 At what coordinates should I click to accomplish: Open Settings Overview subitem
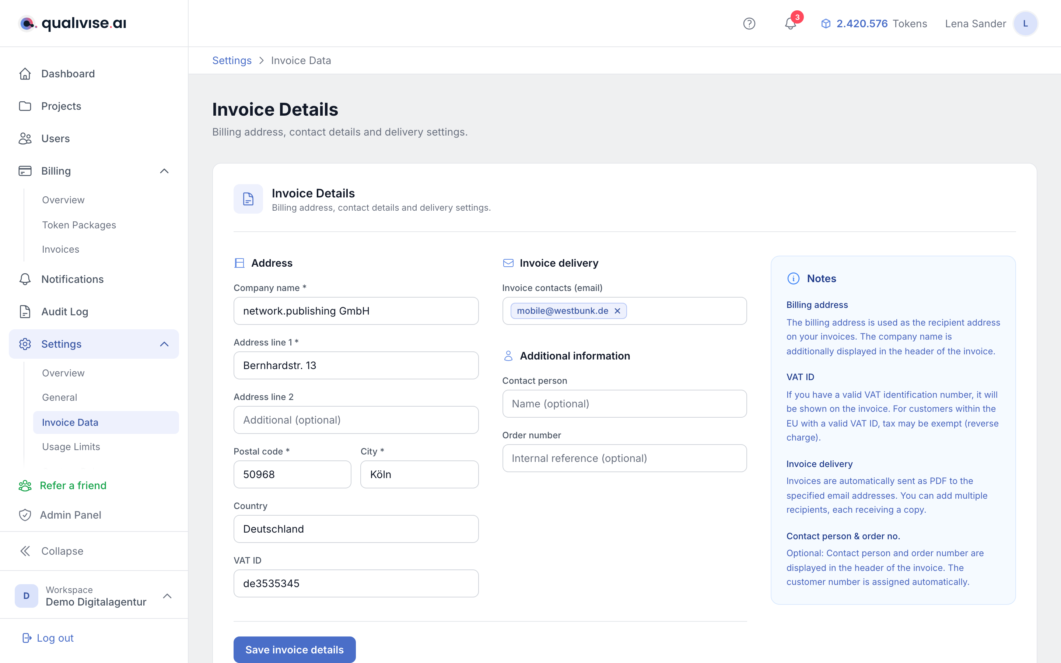click(x=63, y=373)
